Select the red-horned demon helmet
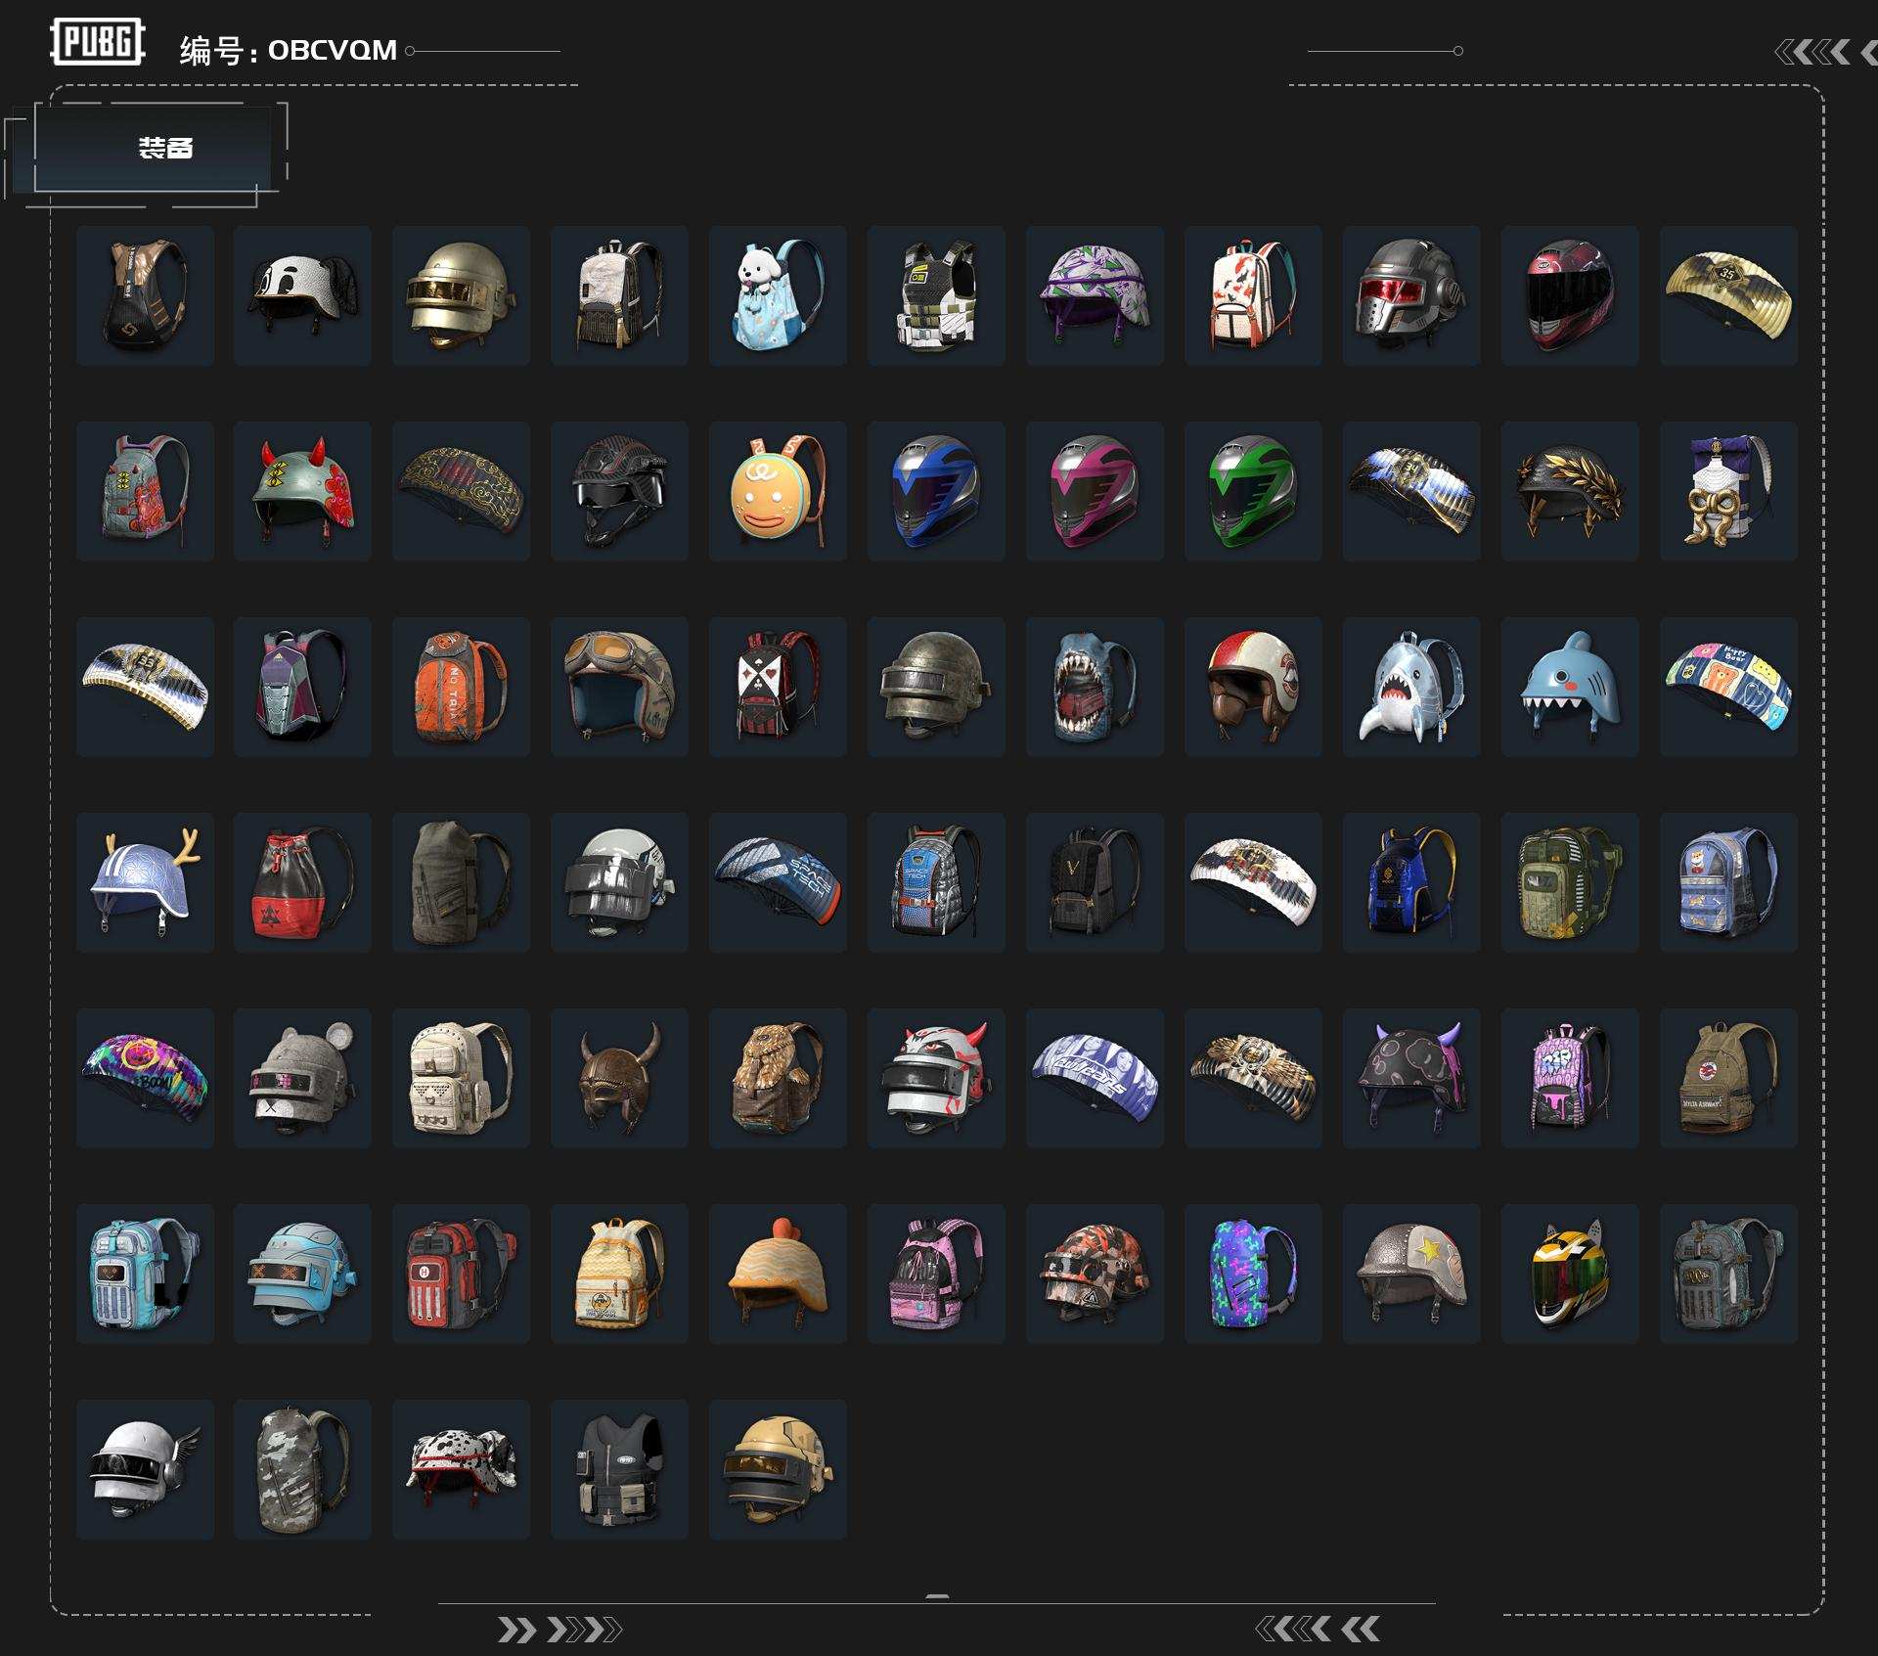 click(302, 491)
